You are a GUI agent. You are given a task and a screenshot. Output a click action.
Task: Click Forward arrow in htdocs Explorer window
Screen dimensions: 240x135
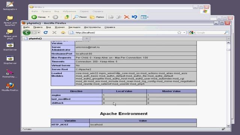coord(55,17)
